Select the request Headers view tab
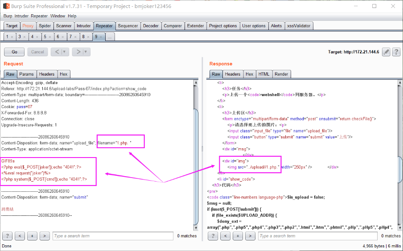Viewport: 403px width, 251px height. (47, 74)
